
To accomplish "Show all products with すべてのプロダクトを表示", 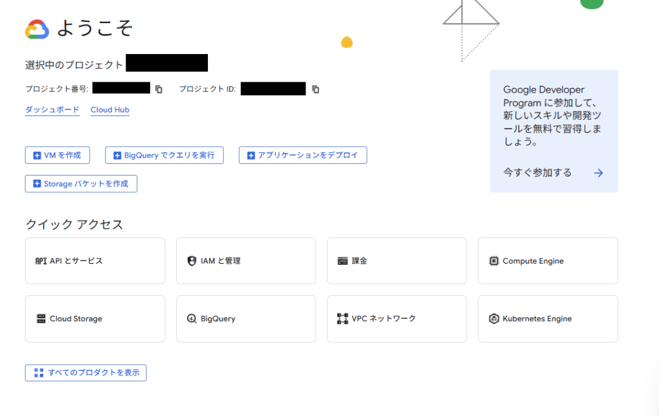I will point(86,373).
